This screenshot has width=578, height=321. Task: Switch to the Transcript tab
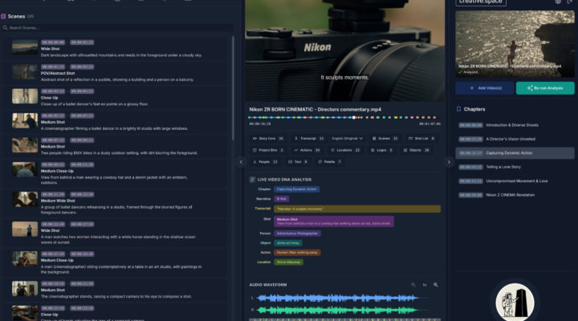click(x=309, y=139)
